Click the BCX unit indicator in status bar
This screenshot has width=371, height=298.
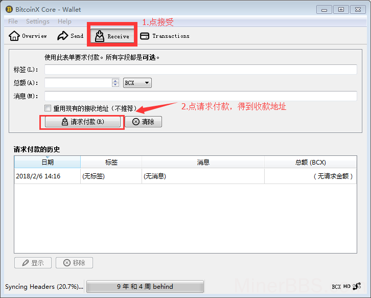click(336, 287)
